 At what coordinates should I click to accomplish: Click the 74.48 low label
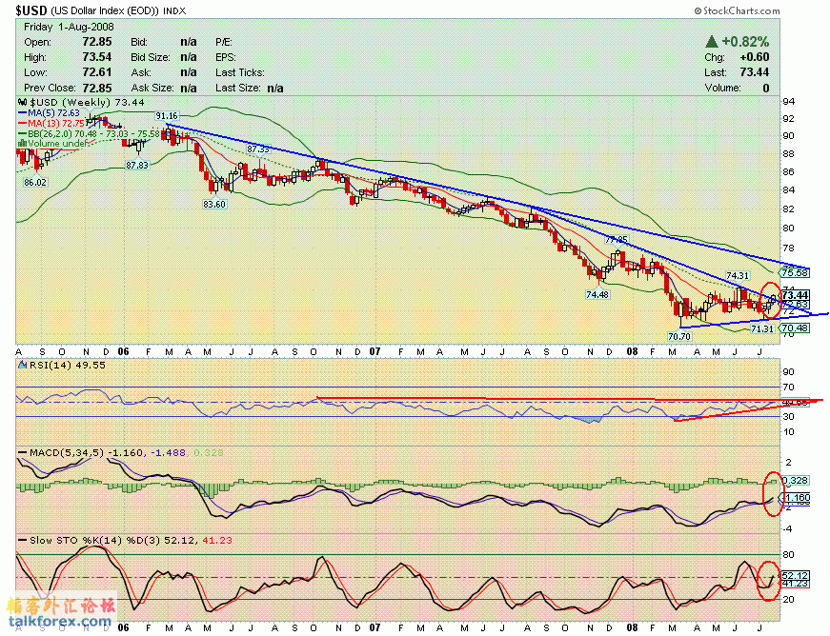597,294
